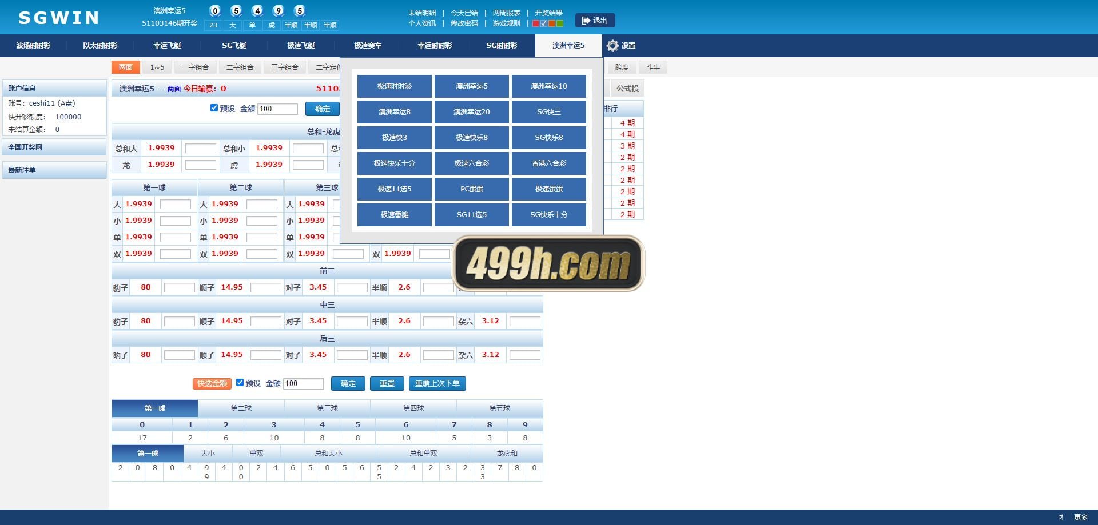Open the 未结明细 link
The height and width of the screenshot is (525, 1098).
coord(422,13)
